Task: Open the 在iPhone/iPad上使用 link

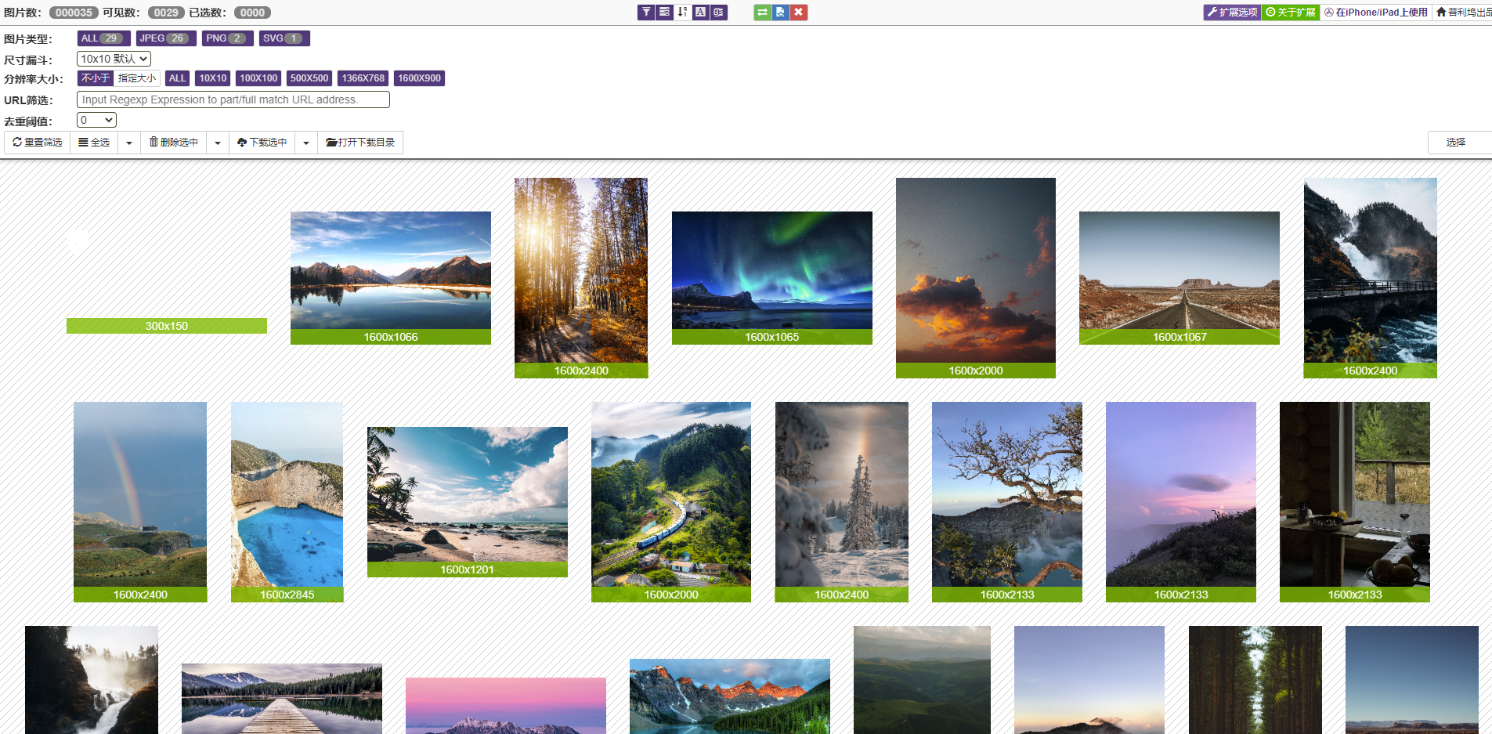Action: tap(1376, 13)
